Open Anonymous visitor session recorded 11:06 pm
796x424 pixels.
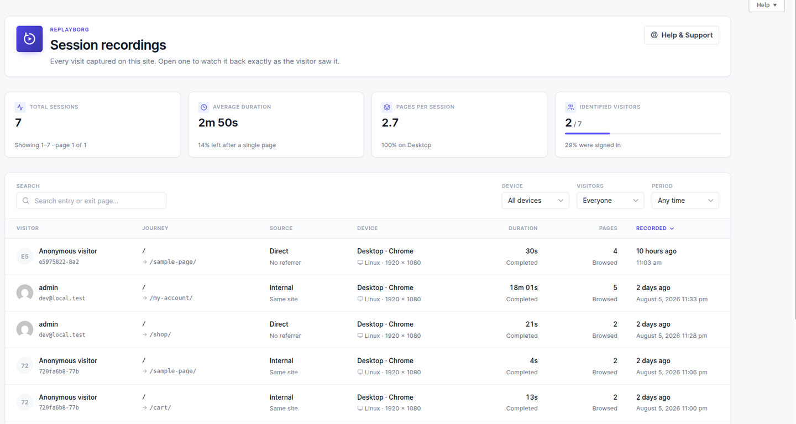click(x=368, y=366)
